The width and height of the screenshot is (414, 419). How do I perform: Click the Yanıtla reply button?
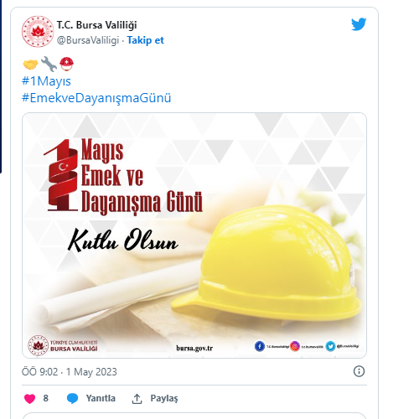pyautogui.click(x=101, y=398)
